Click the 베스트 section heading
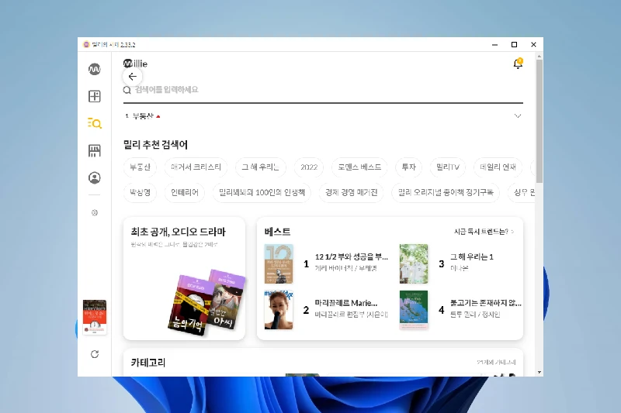Screen dimensions: 621x413 (x=278, y=232)
